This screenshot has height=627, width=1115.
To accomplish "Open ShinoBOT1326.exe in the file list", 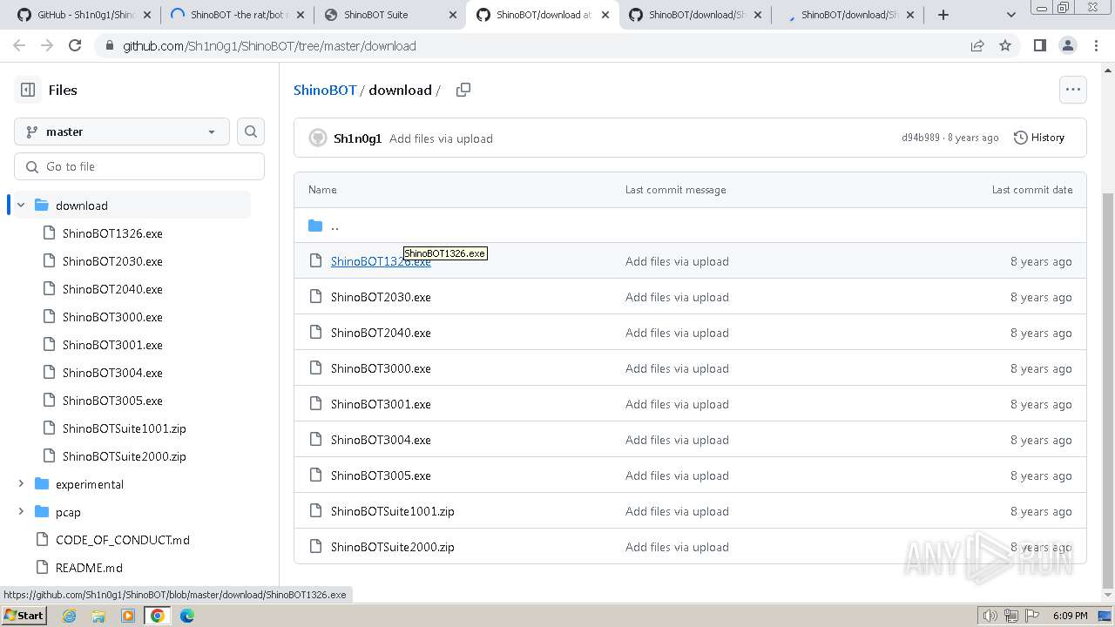I will tap(381, 261).
